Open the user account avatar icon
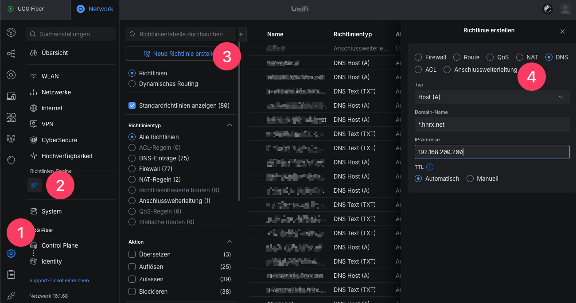 [565, 9]
